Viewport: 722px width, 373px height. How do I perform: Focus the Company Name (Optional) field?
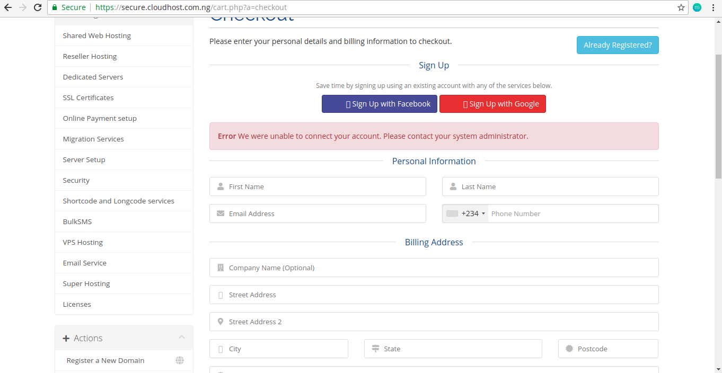tap(434, 268)
